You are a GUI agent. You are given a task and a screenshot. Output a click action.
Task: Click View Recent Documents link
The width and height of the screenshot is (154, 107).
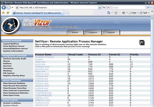[x=15, y=86]
